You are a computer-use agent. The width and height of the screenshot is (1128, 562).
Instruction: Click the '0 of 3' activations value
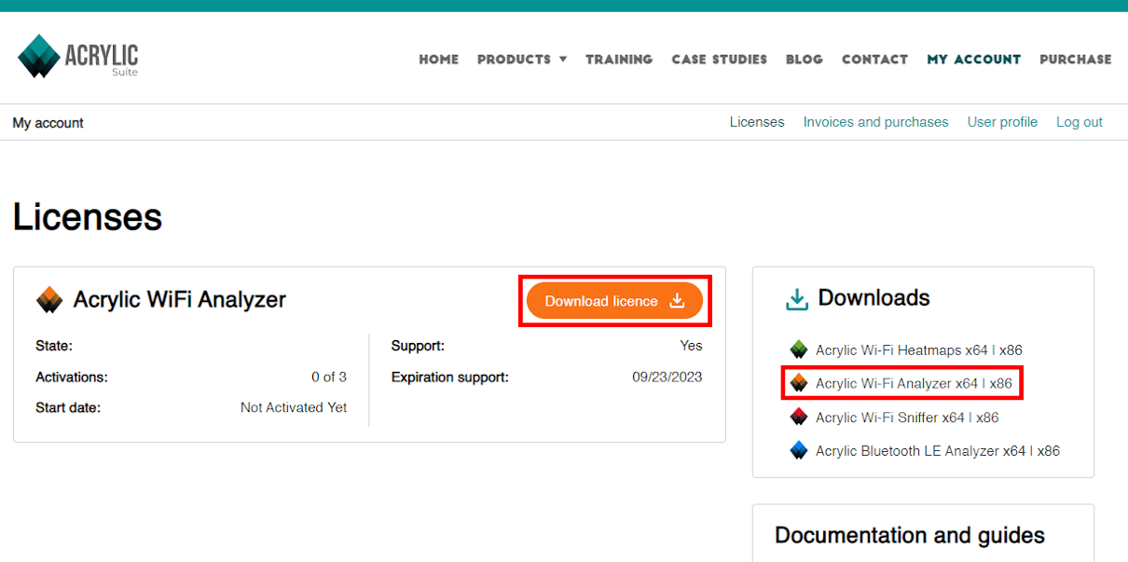tap(329, 377)
